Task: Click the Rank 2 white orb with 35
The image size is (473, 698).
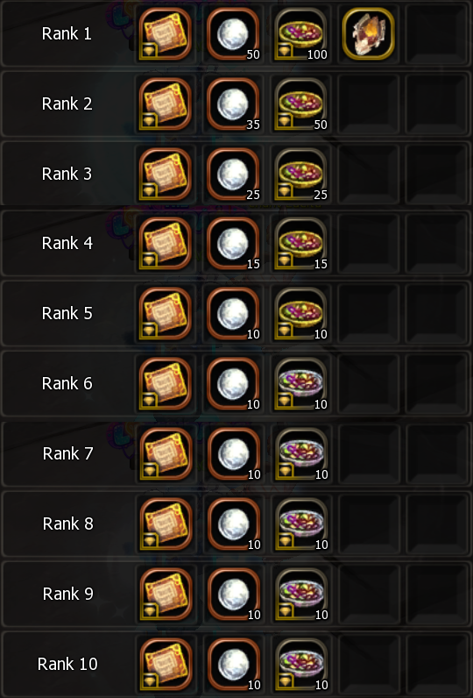Action: click(x=233, y=104)
